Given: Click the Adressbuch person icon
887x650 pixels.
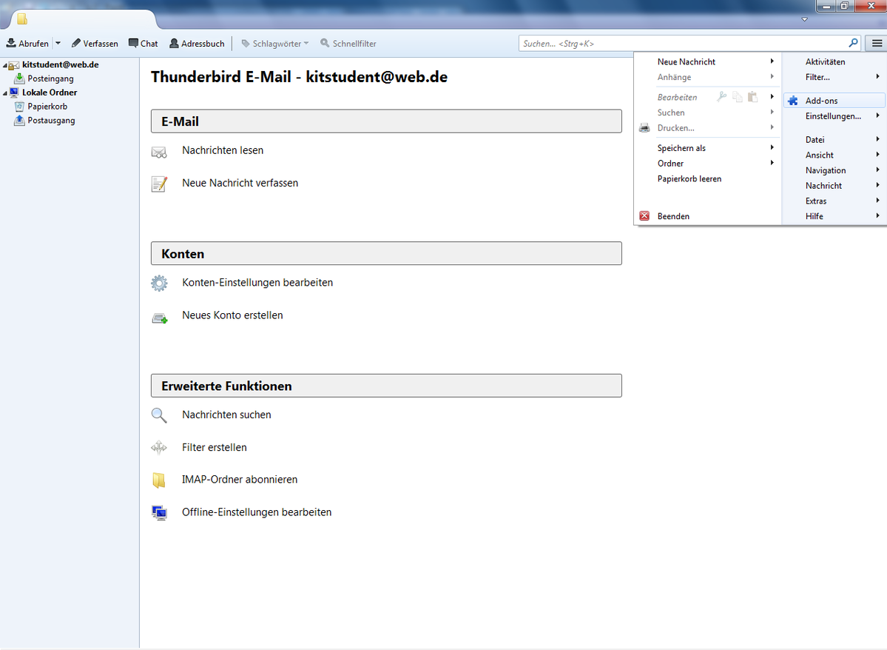Looking at the screenshot, I should click(x=175, y=43).
